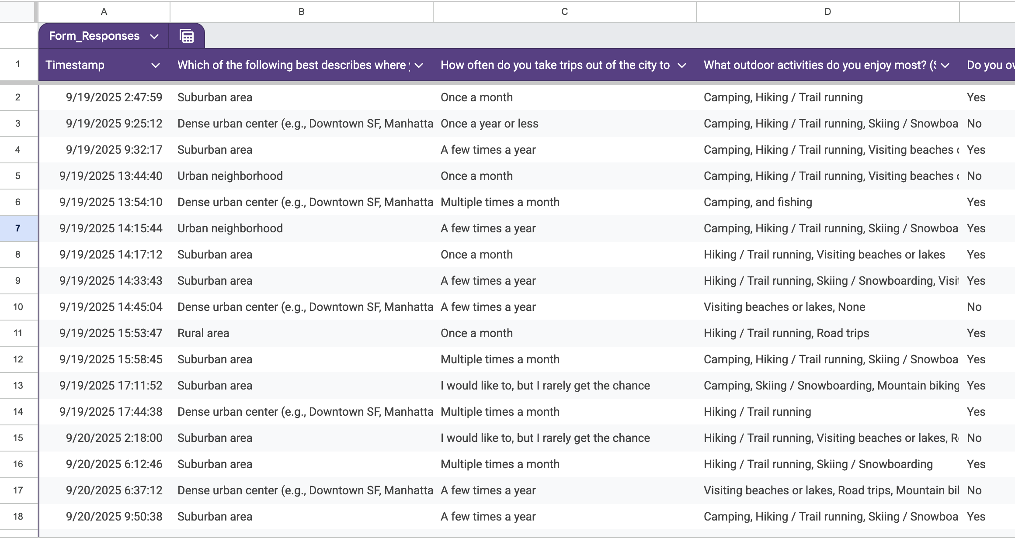Click 'Dense urban center' cell in row 3
Viewport: 1015px width, 538px height.
tap(302, 124)
